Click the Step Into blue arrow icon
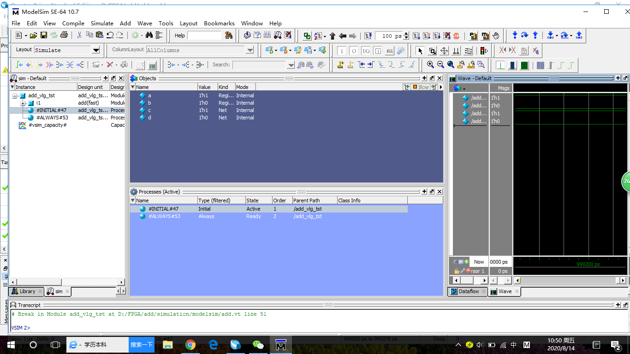 point(515,35)
